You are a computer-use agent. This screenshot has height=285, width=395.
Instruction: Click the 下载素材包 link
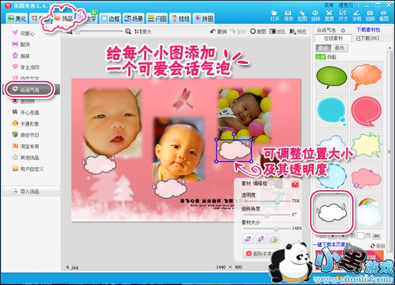(368, 30)
